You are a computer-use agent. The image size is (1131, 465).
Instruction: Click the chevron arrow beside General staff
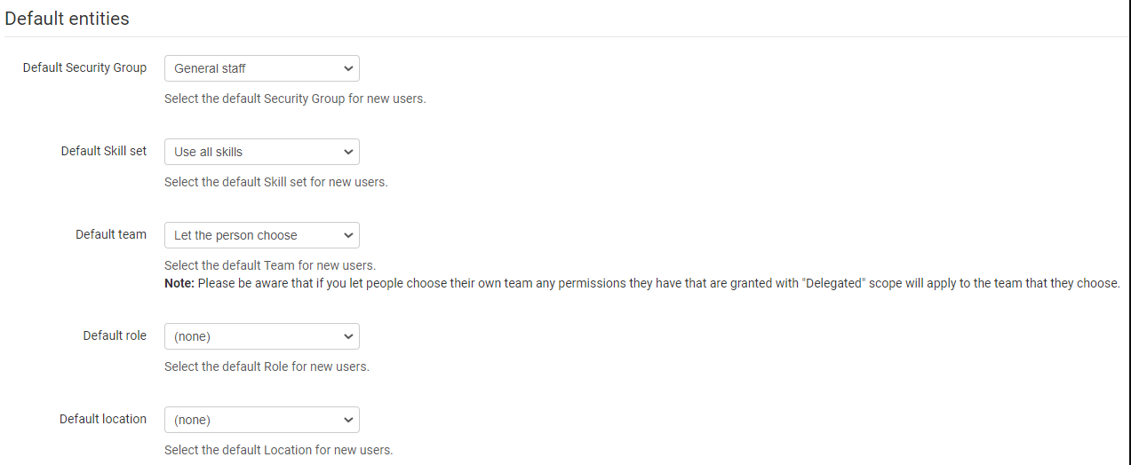(348, 68)
